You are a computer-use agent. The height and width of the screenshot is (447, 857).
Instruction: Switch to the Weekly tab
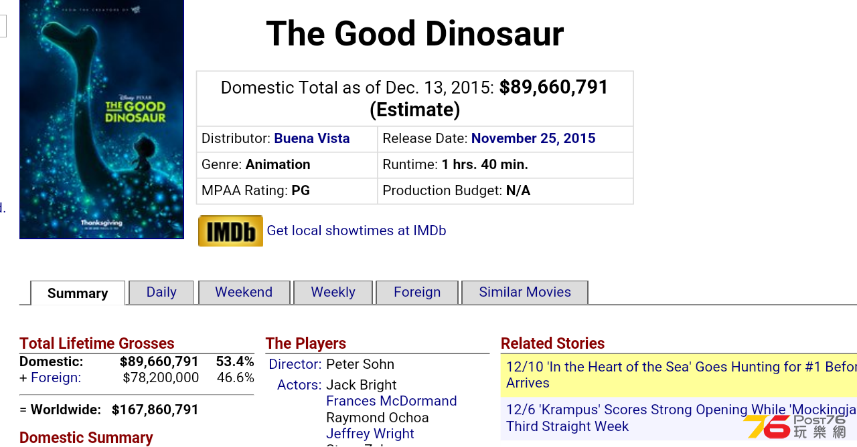(x=333, y=293)
